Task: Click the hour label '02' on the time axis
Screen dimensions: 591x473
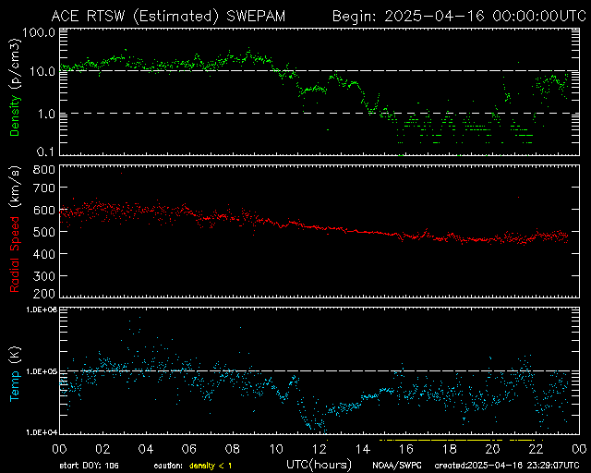Action: tap(103, 449)
